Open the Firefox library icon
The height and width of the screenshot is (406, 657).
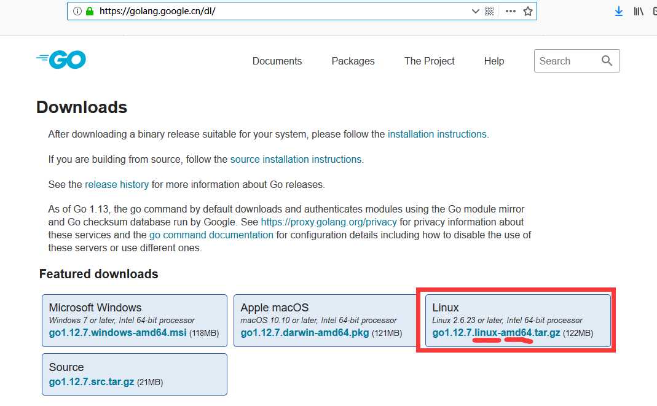pyautogui.click(x=639, y=11)
